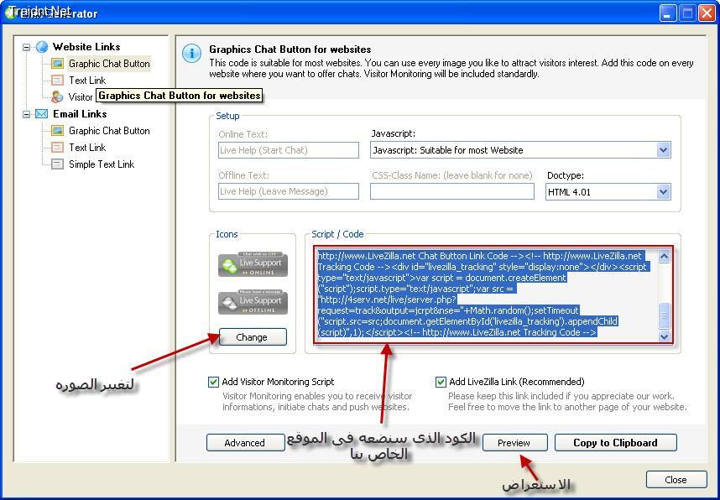
Task: Choose Text Link label under Website Links
Action: click(87, 81)
